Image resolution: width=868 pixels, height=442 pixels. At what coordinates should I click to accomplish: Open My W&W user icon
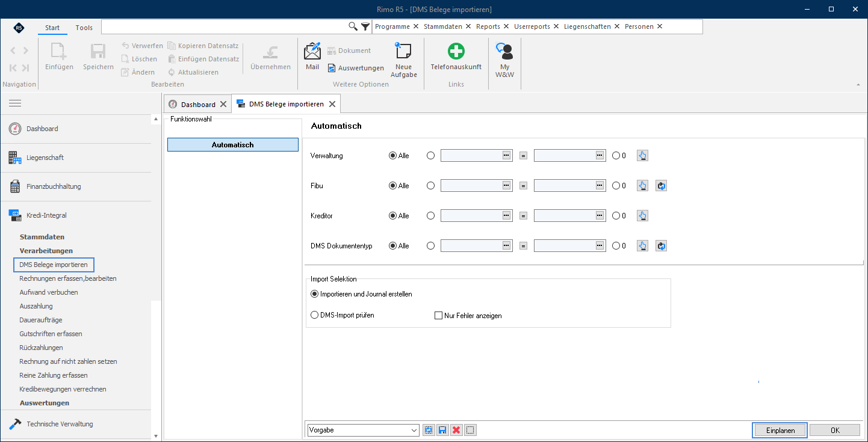pyautogui.click(x=504, y=51)
